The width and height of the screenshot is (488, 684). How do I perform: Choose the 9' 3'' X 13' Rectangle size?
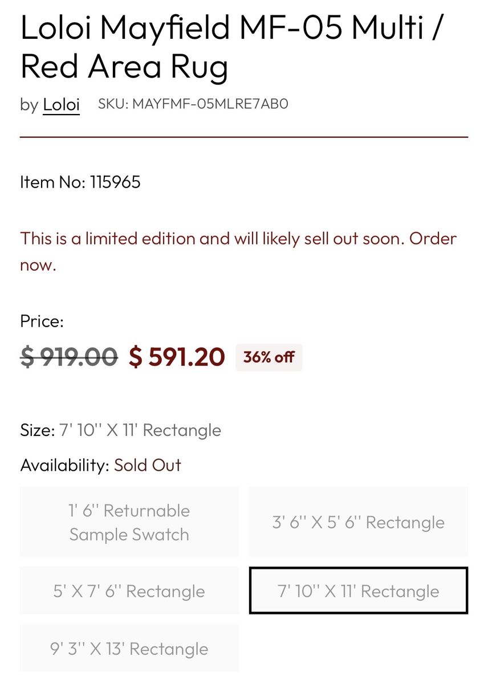(129, 649)
